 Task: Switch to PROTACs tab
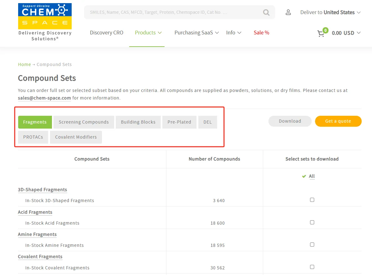click(33, 137)
